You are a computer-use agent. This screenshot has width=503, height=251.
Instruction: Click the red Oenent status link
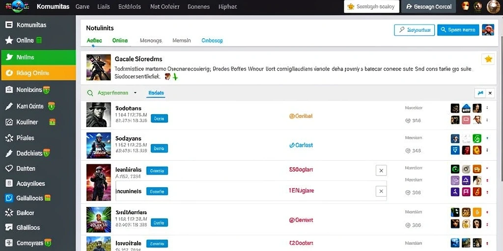coord(301,220)
